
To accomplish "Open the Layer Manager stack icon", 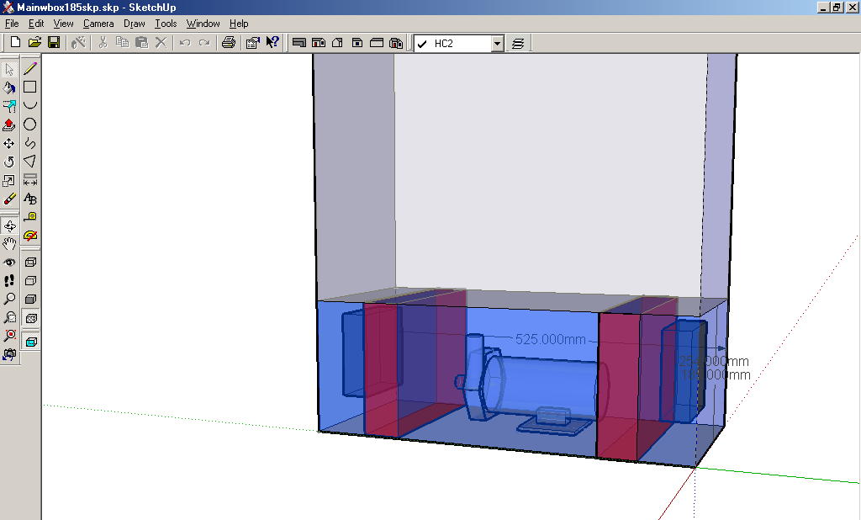I will 518,43.
